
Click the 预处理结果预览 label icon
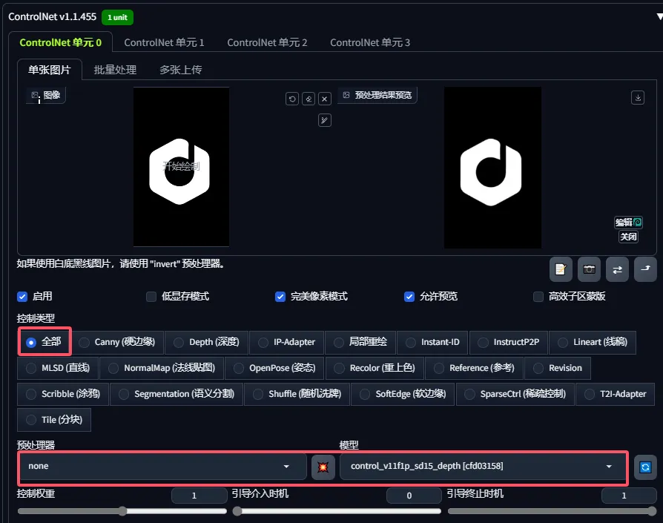[346, 95]
